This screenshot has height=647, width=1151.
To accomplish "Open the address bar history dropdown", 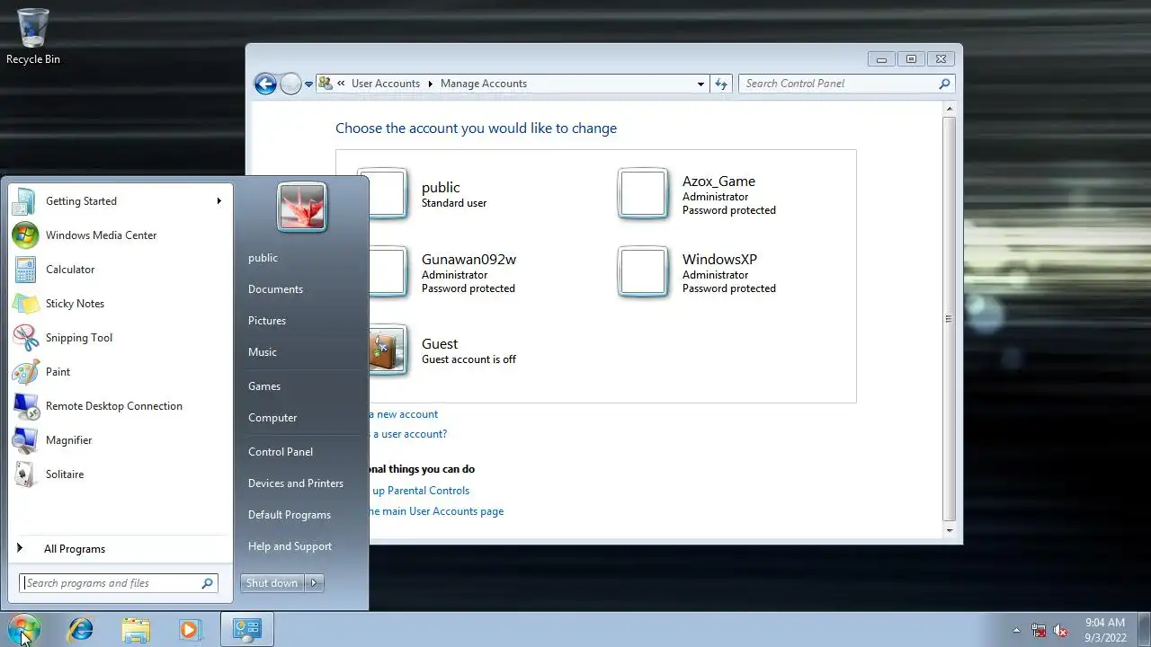I will (700, 84).
